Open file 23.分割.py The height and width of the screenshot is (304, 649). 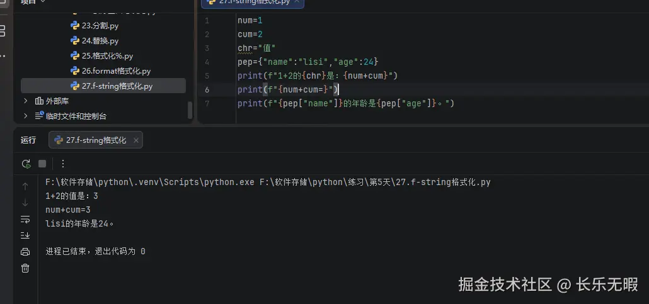[x=100, y=26]
